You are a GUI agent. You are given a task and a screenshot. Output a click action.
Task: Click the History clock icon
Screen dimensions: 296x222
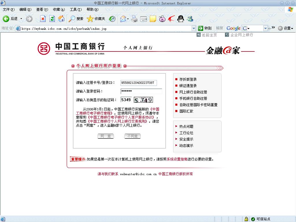pyautogui.click(x=112, y=19)
